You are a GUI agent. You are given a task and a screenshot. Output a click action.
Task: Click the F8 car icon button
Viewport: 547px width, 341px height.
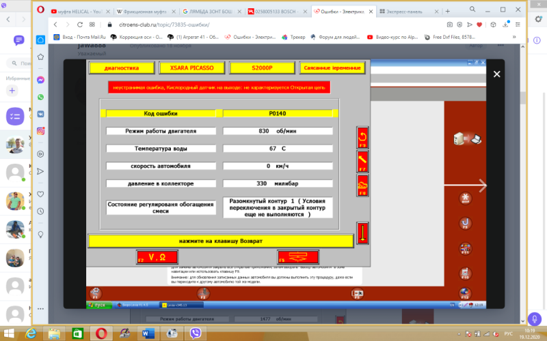tap(362, 186)
